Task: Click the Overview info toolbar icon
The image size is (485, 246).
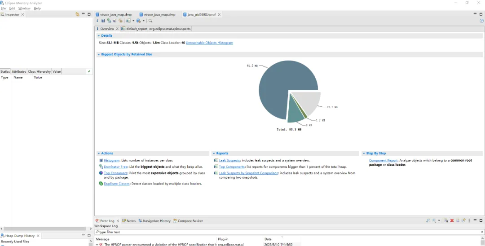Action: click(x=97, y=21)
